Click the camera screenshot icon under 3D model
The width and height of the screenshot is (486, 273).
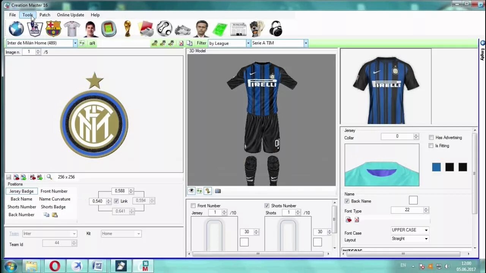218,191
